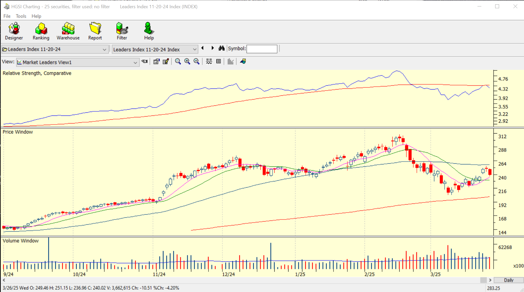Click the plain magnifier zoom icon

coord(178,61)
